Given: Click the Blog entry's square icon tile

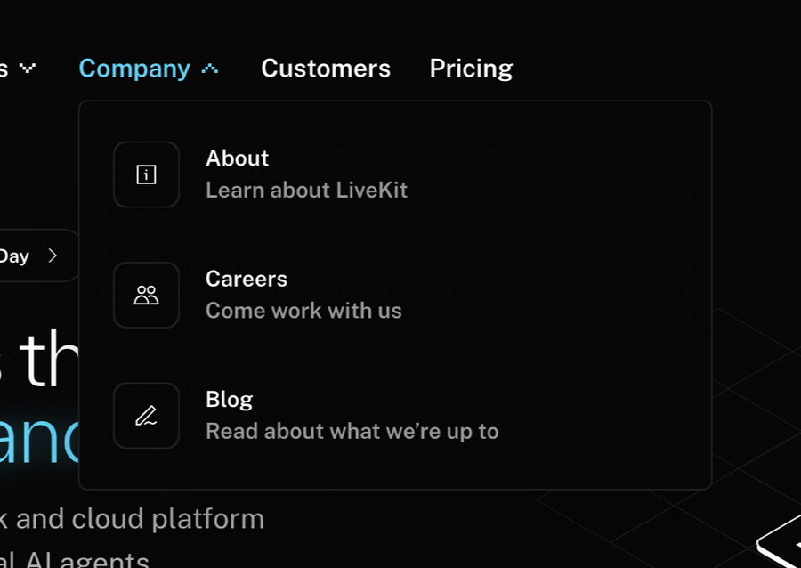Looking at the screenshot, I should 146,416.
